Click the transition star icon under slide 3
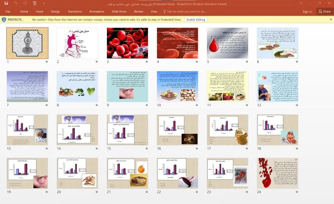The height and width of the screenshot is (204, 334). point(147,62)
